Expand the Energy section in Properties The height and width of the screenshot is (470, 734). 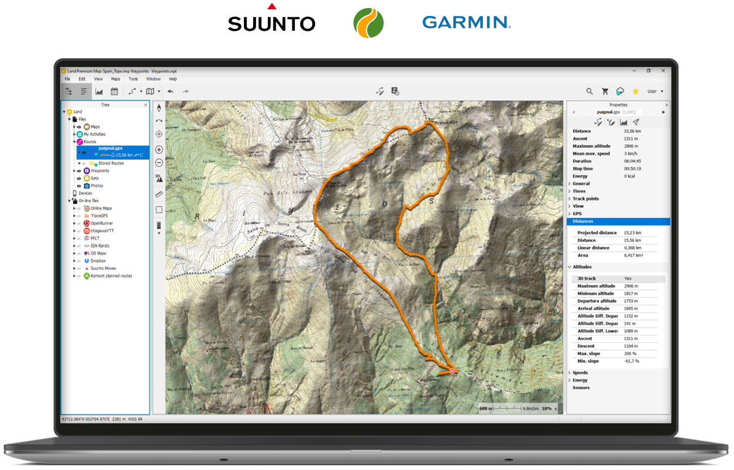[569, 380]
